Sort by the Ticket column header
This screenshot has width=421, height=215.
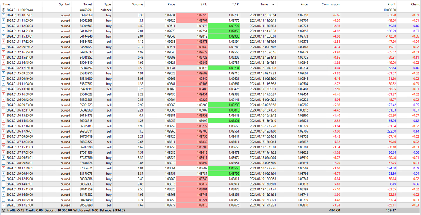pos(87,4)
